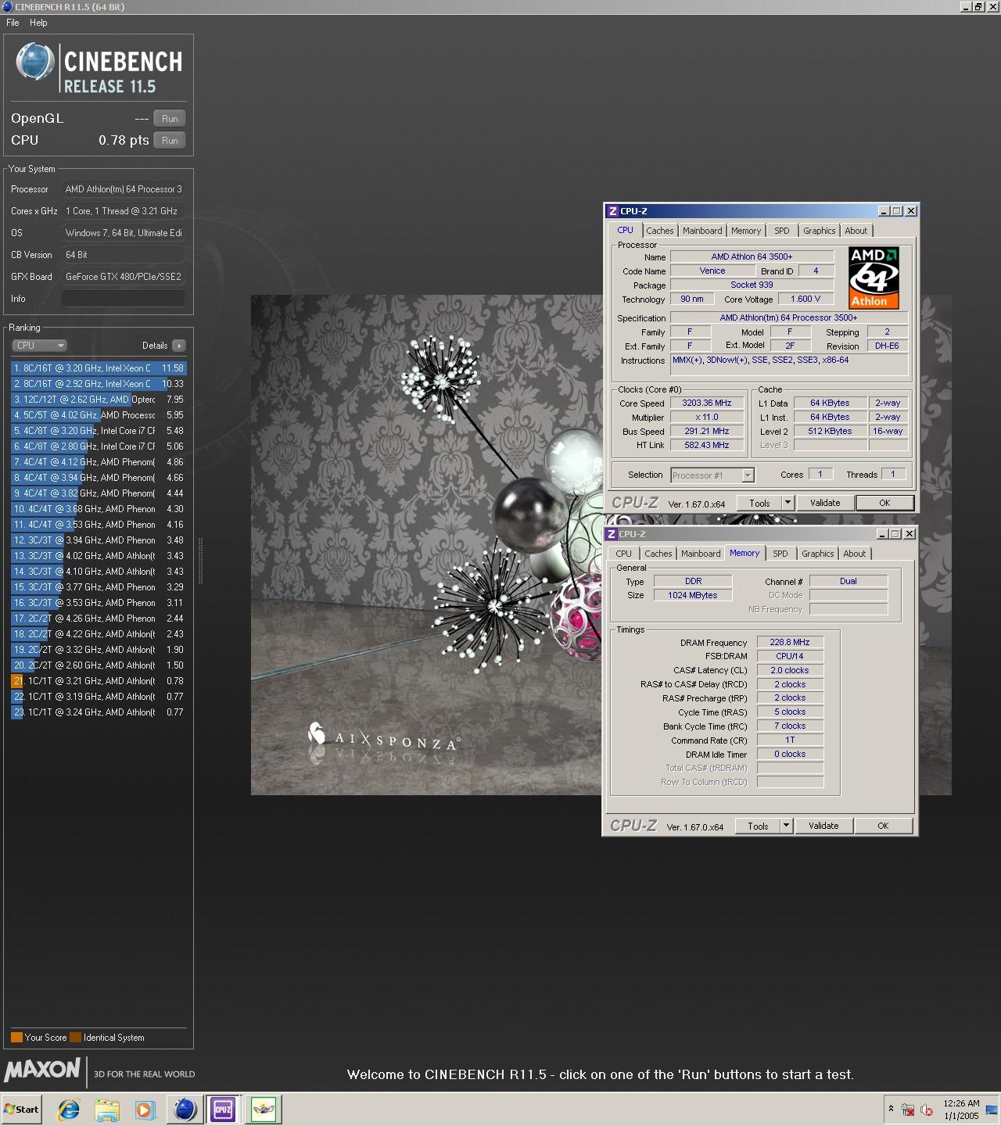Open SPD tab in lower CPU-Z window
Screen dimensions: 1001x1126
[780, 554]
